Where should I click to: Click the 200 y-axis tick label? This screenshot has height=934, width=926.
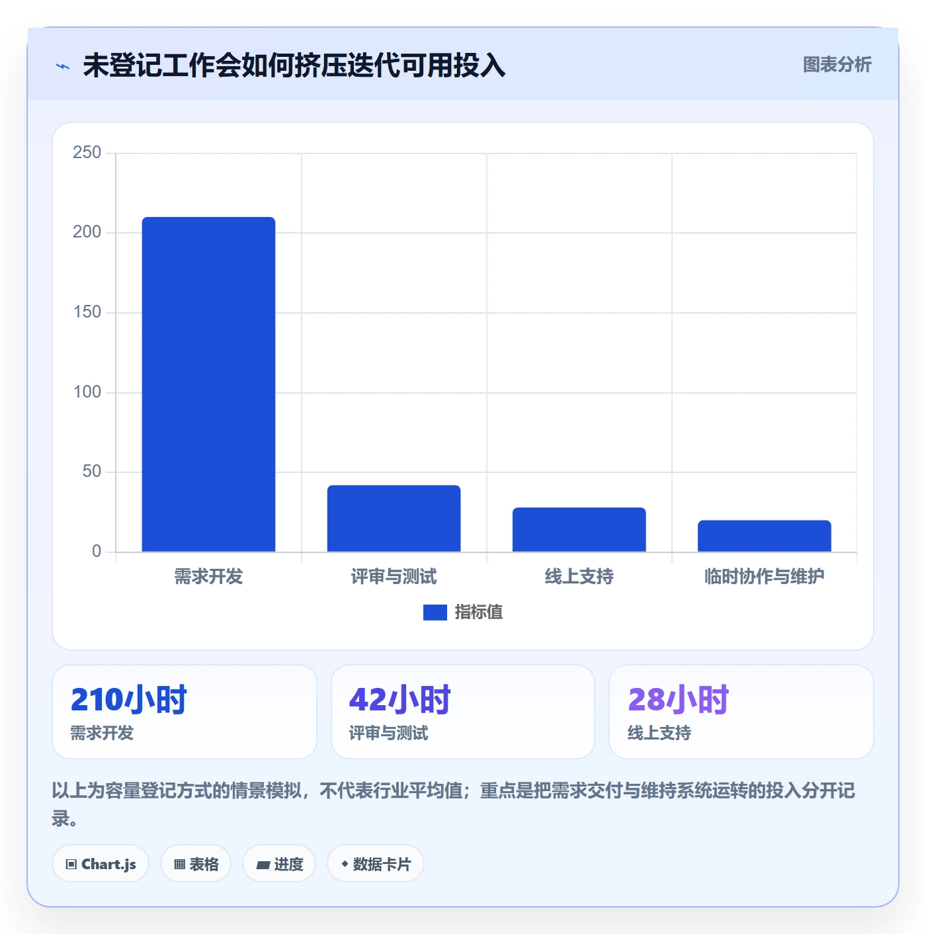87,232
